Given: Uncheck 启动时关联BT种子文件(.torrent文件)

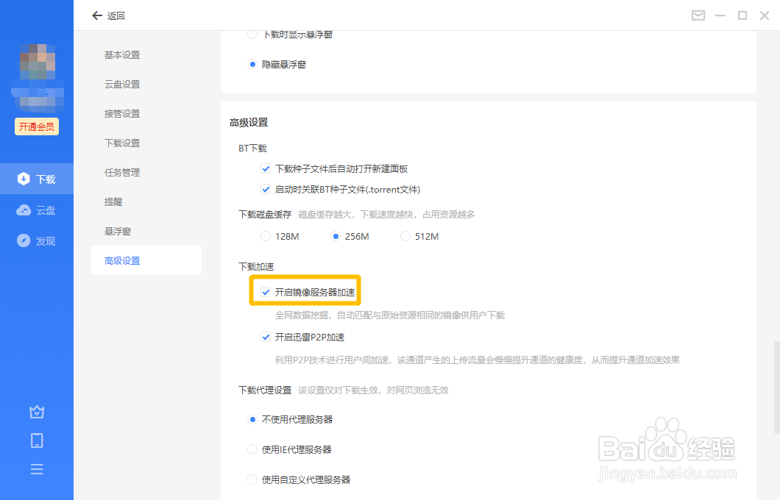Looking at the screenshot, I should click(x=266, y=189).
